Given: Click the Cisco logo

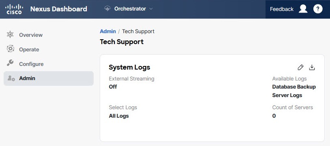Looking at the screenshot, I should coord(14,9).
